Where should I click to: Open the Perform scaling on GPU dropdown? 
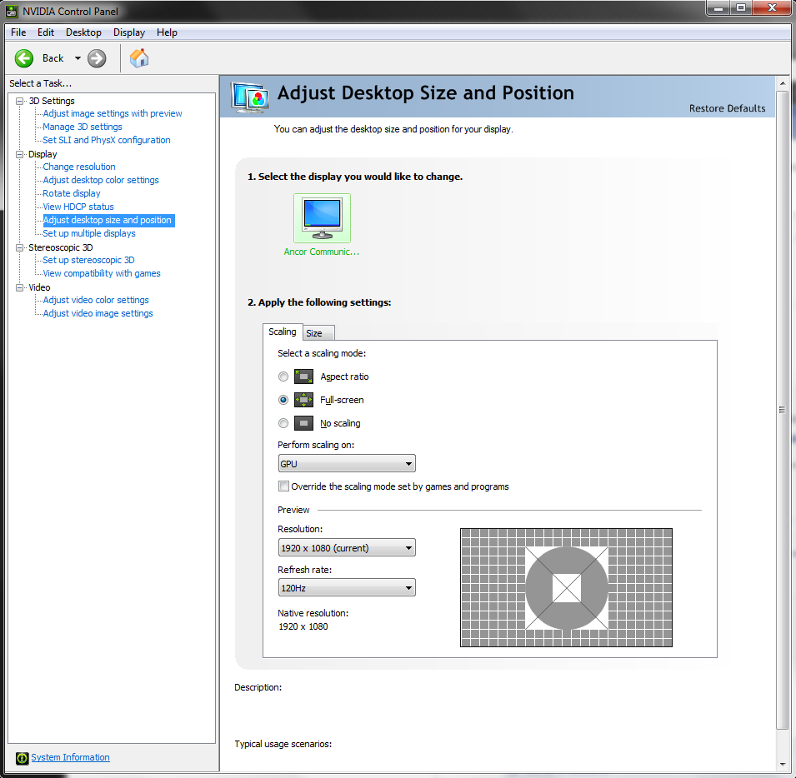click(347, 464)
